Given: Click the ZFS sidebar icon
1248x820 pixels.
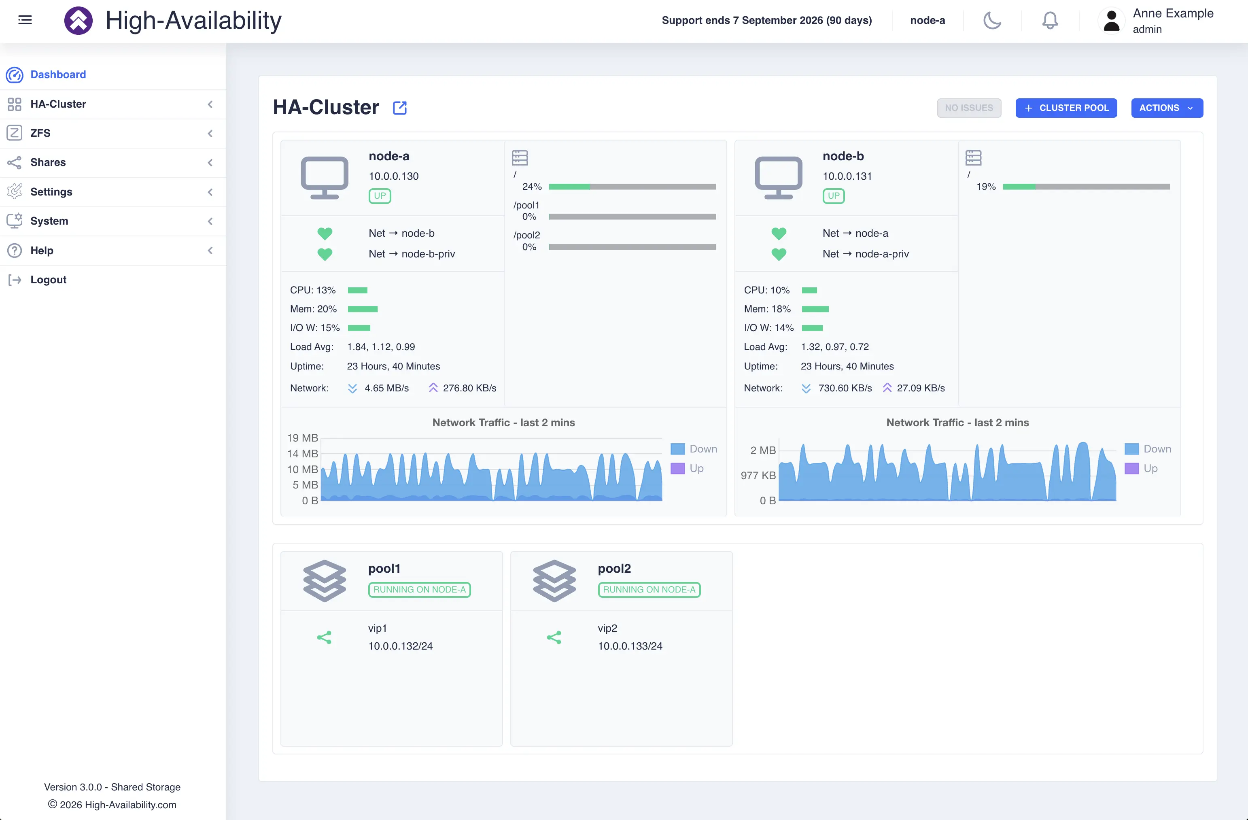Looking at the screenshot, I should (15, 133).
